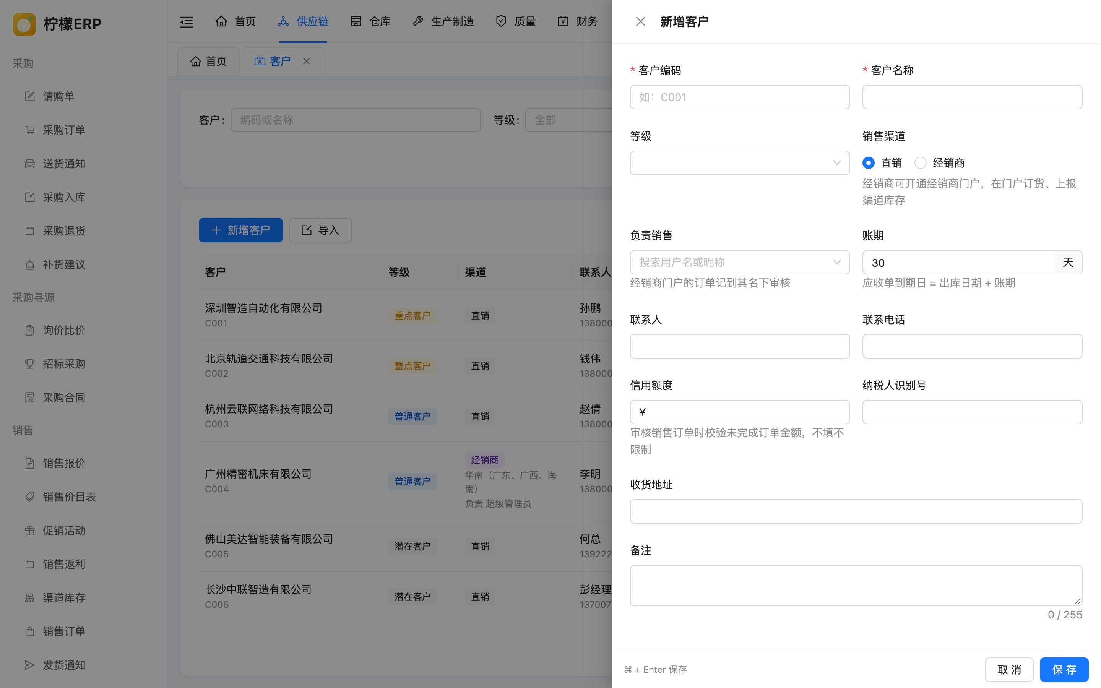This screenshot has height=688, width=1101.
Task: Open 财务 top menu
Action: pyautogui.click(x=577, y=21)
